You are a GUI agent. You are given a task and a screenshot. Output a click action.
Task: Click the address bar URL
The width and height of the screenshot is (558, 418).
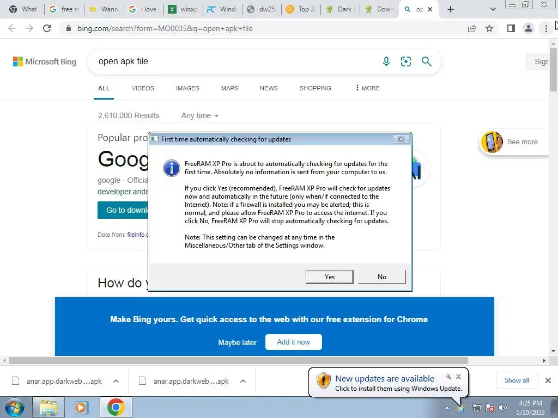[165, 28]
